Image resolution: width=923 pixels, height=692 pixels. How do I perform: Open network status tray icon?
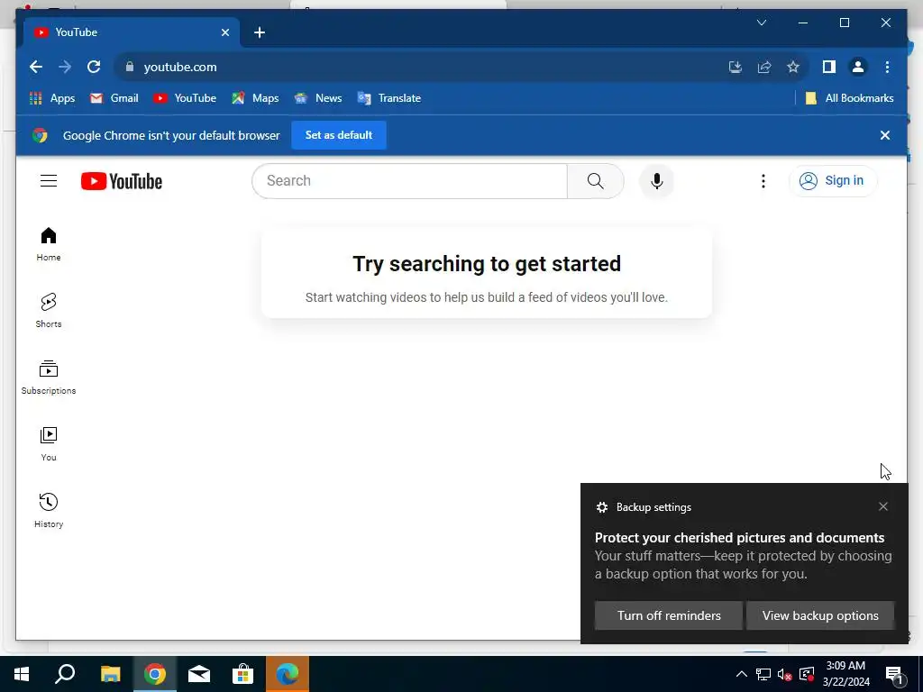[x=763, y=674]
